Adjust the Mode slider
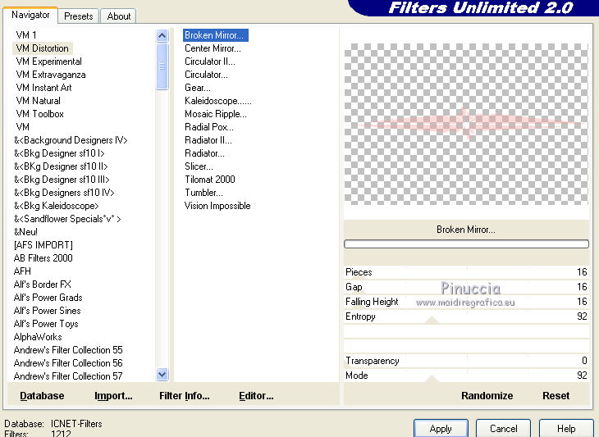599x437 pixels. tap(466, 376)
